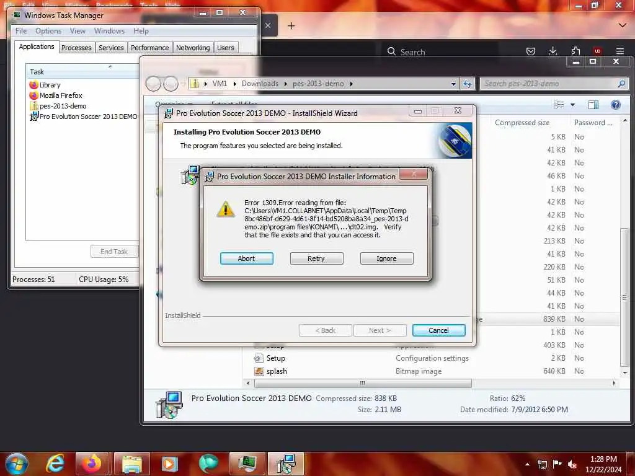Click the Task Manager taskbar icon
635x476 pixels.
247,464
